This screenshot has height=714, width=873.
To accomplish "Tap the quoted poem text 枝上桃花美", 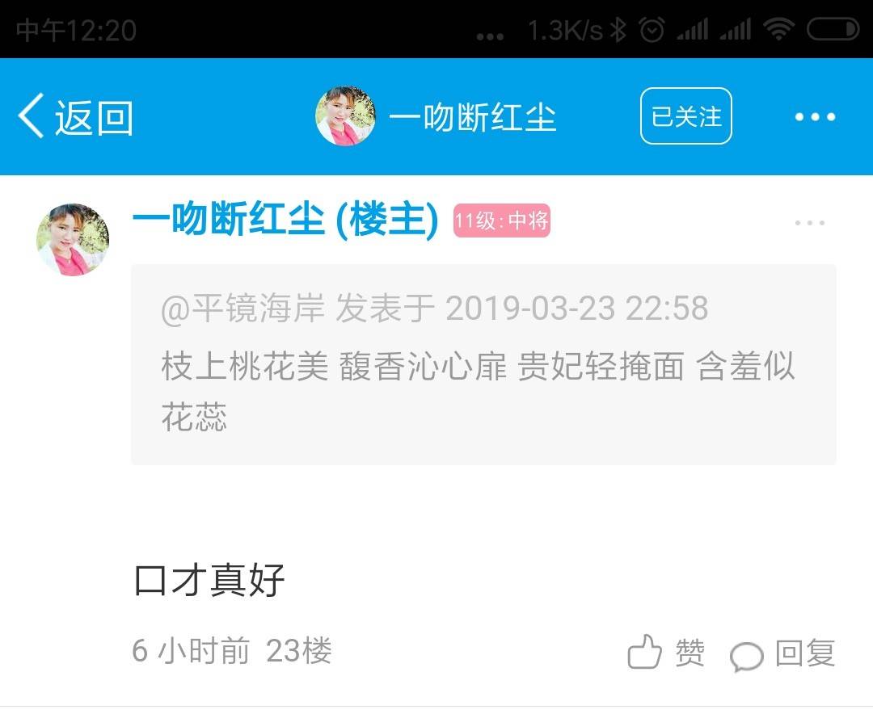I will (x=245, y=366).
